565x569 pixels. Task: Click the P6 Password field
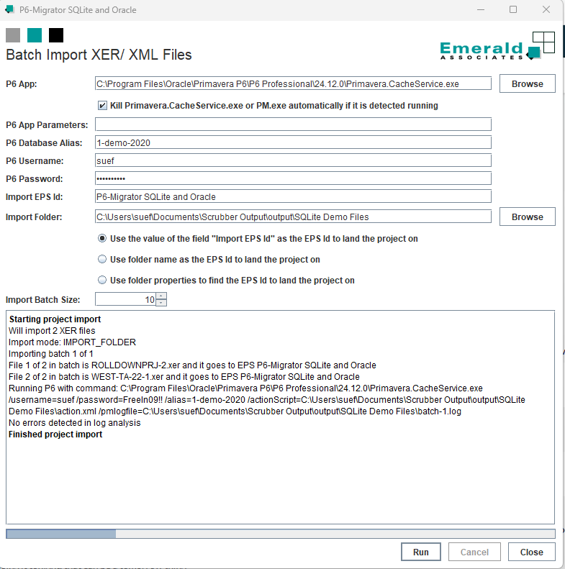tap(293, 178)
